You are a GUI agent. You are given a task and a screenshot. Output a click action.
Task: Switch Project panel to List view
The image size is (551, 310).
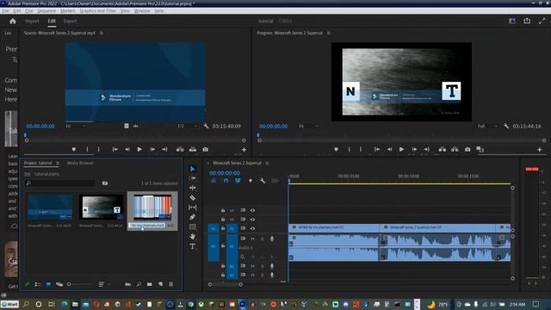pyautogui.click(x=38, y=284)
